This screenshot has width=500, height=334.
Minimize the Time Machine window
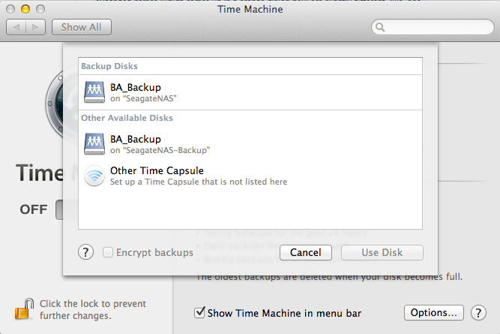point(25,9)
